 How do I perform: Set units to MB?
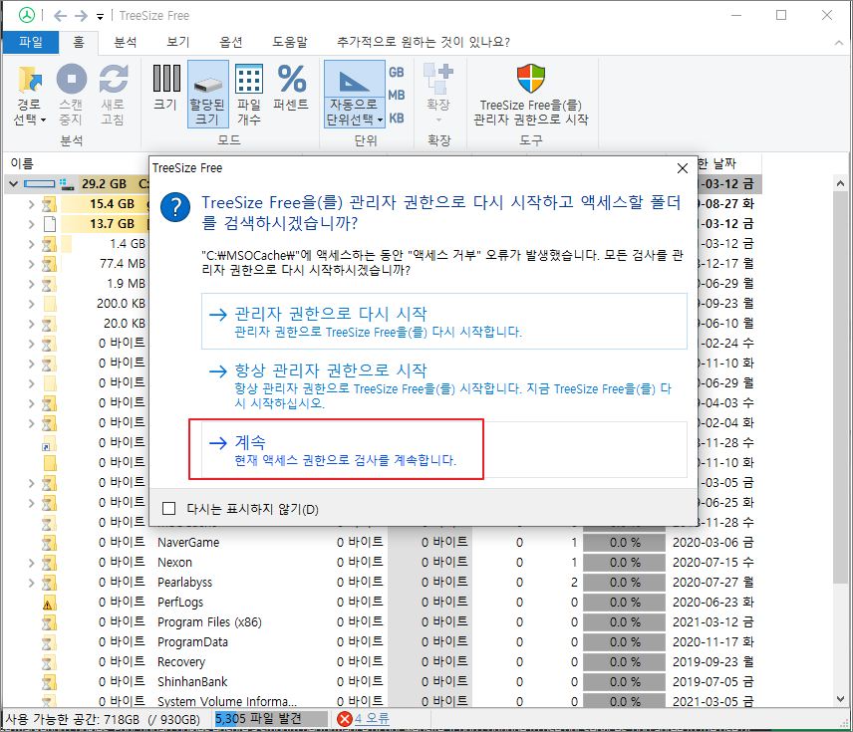point(396,96)
